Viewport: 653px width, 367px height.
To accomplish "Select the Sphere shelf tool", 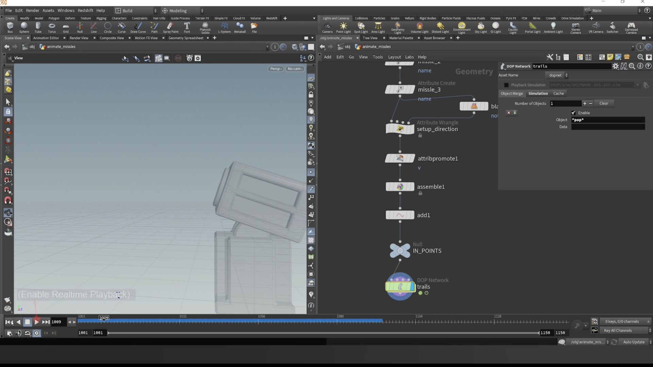I will [24, 28].
